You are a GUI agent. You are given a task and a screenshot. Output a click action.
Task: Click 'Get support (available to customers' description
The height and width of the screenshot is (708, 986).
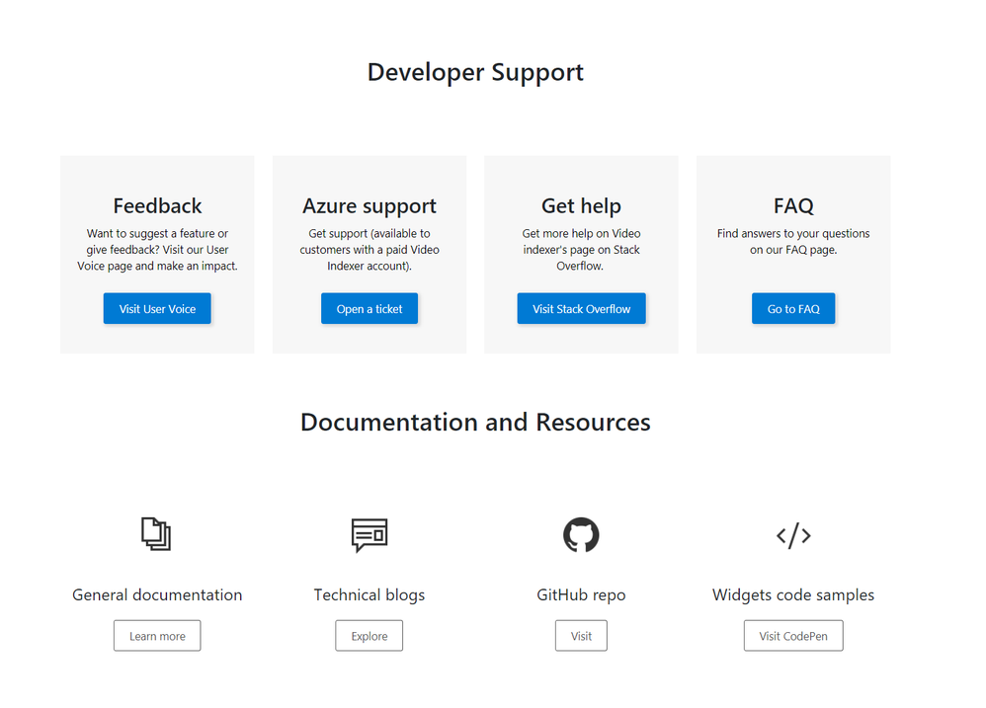click(370, 250)
